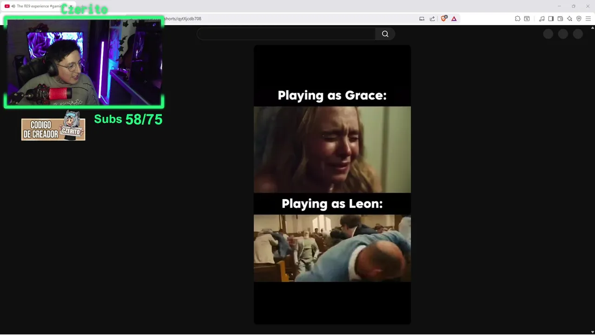Image resolution: width=595 pixels, height=335 pixels.
Task: Open the Brave VPN shield icon
Action: pyautogui.click(x=579, y=19)
